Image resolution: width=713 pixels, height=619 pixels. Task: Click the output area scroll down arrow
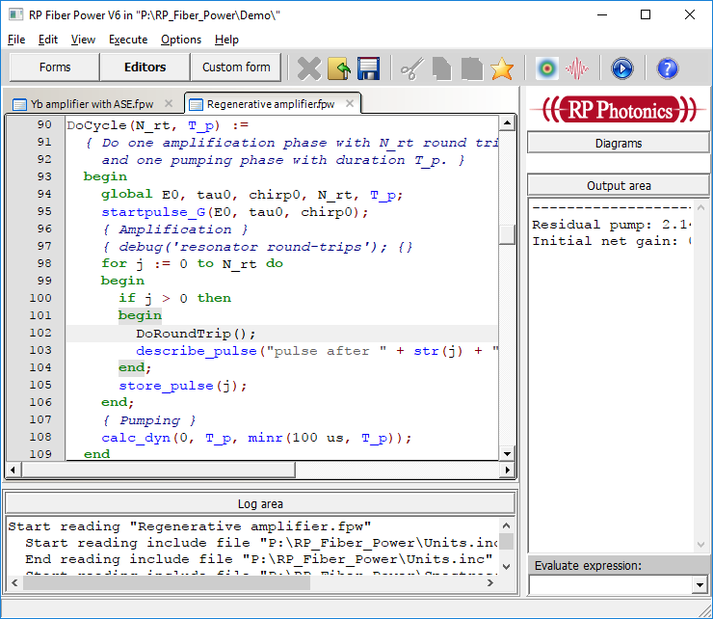click(700, 545)
